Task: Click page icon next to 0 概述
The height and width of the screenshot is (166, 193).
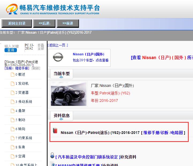Action: (x=13, y=75)
